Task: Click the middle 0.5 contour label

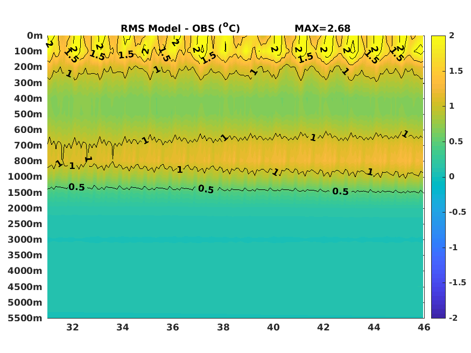Action: tap(206, 189)
